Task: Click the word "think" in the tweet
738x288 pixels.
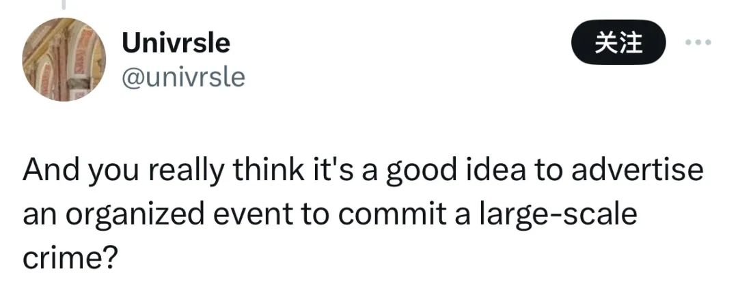Action: tap(269, 170)
